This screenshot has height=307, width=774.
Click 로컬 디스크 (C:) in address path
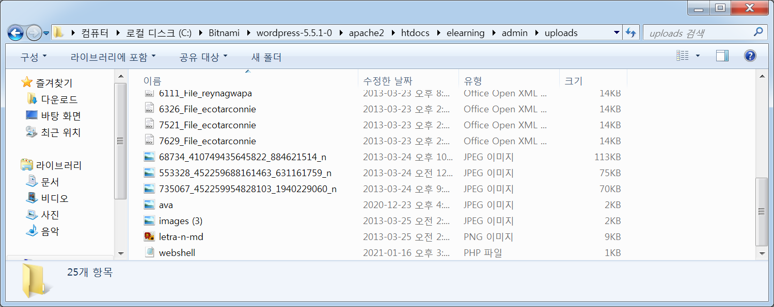point(159,33)
